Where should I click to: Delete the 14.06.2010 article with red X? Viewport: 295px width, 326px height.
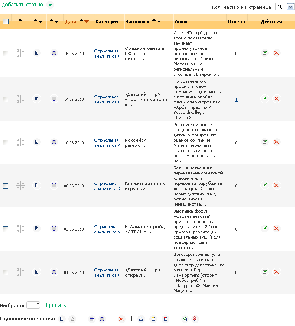pos(276,99)
